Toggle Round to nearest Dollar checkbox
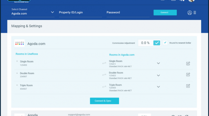 (x=165, y=43)
